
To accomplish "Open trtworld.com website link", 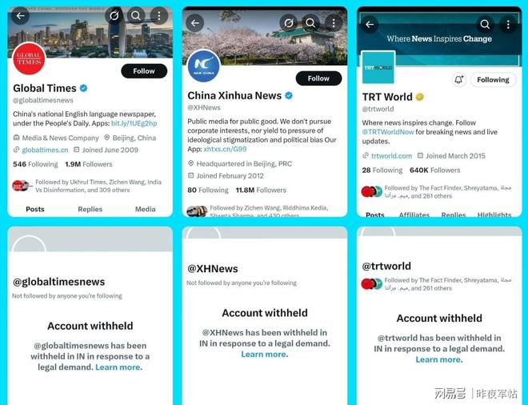I will pyautogui.click(x=391, y=155).
